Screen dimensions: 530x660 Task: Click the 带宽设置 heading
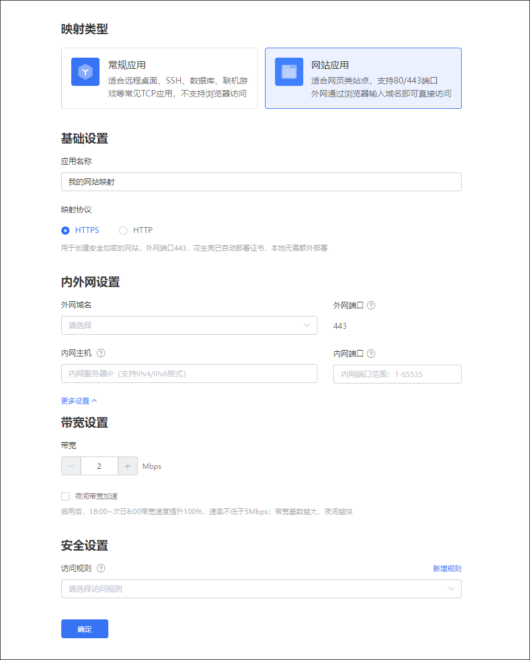click(85, 422)
